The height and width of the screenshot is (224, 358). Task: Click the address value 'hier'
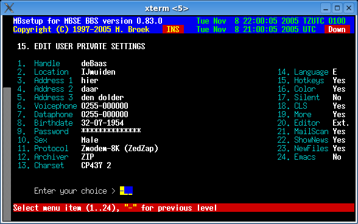(x=89, y=80)
